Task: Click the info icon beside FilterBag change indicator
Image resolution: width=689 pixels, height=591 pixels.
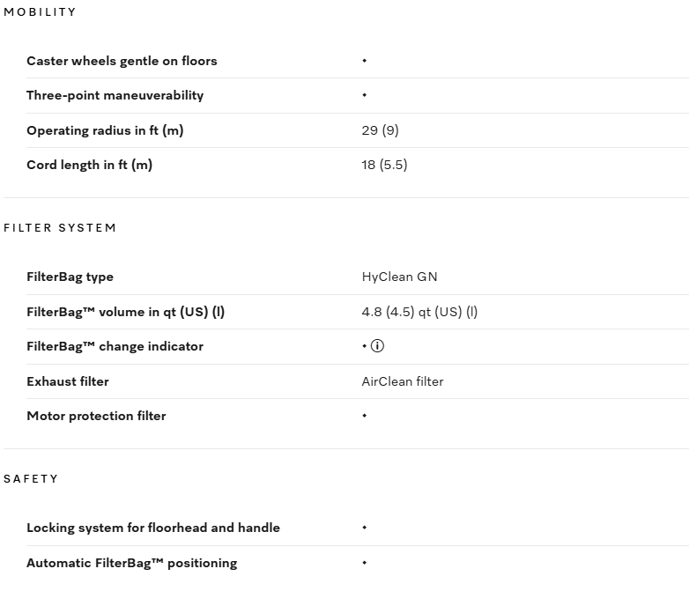Action: point(377,346)
